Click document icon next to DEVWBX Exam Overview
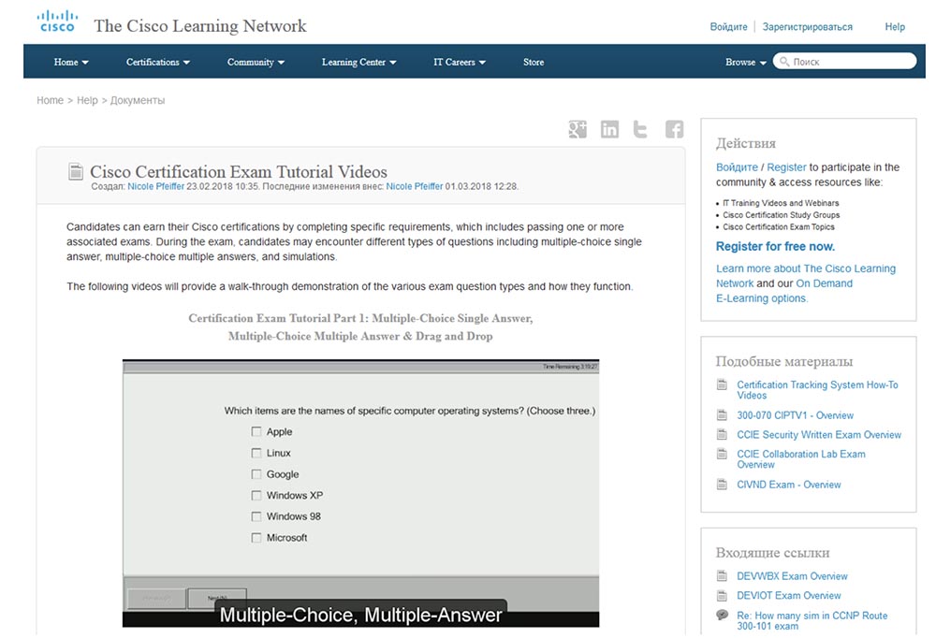The image size is (936, 638). [x=722, y=576]
